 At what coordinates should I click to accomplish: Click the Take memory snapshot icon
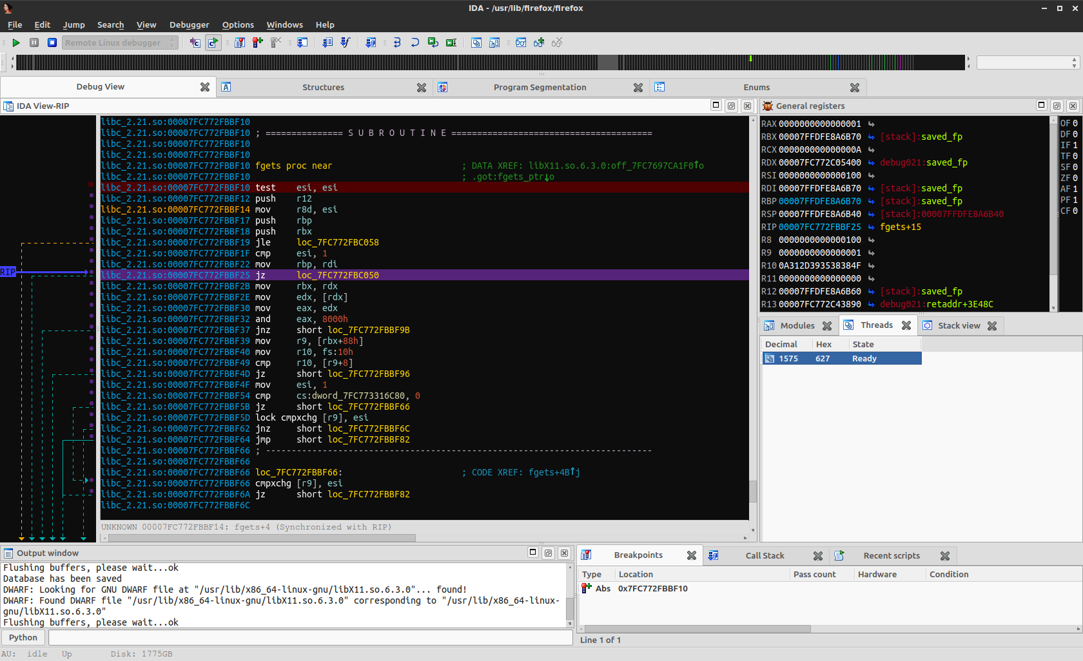coord(195,43)
